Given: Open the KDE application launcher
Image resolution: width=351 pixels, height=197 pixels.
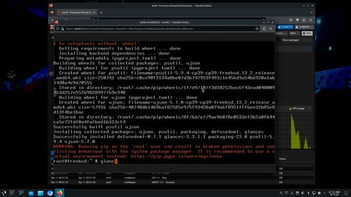Looking at the screenshot, I should click(x=4, y=193).
